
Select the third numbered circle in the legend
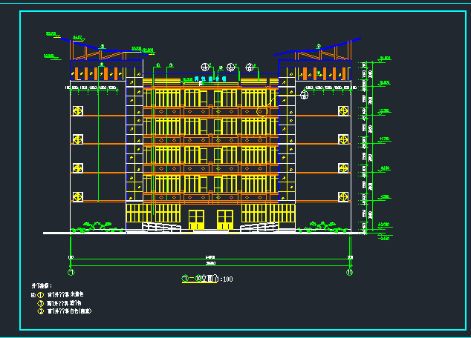pos(41,311)
